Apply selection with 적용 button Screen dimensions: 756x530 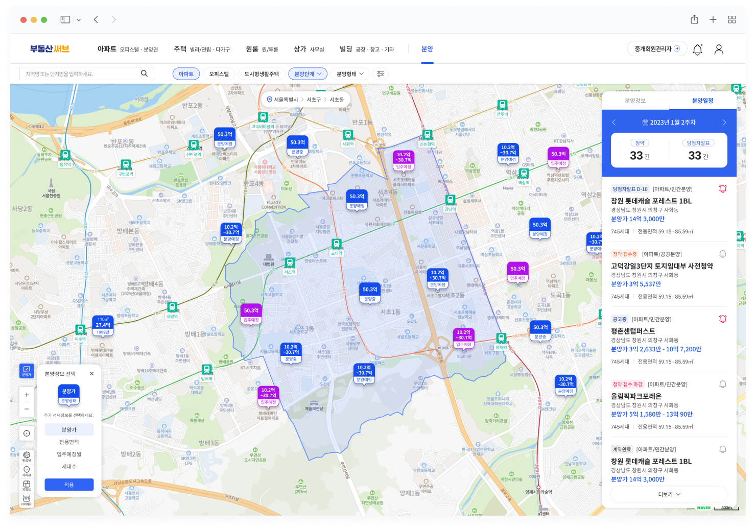coord(69,485)
